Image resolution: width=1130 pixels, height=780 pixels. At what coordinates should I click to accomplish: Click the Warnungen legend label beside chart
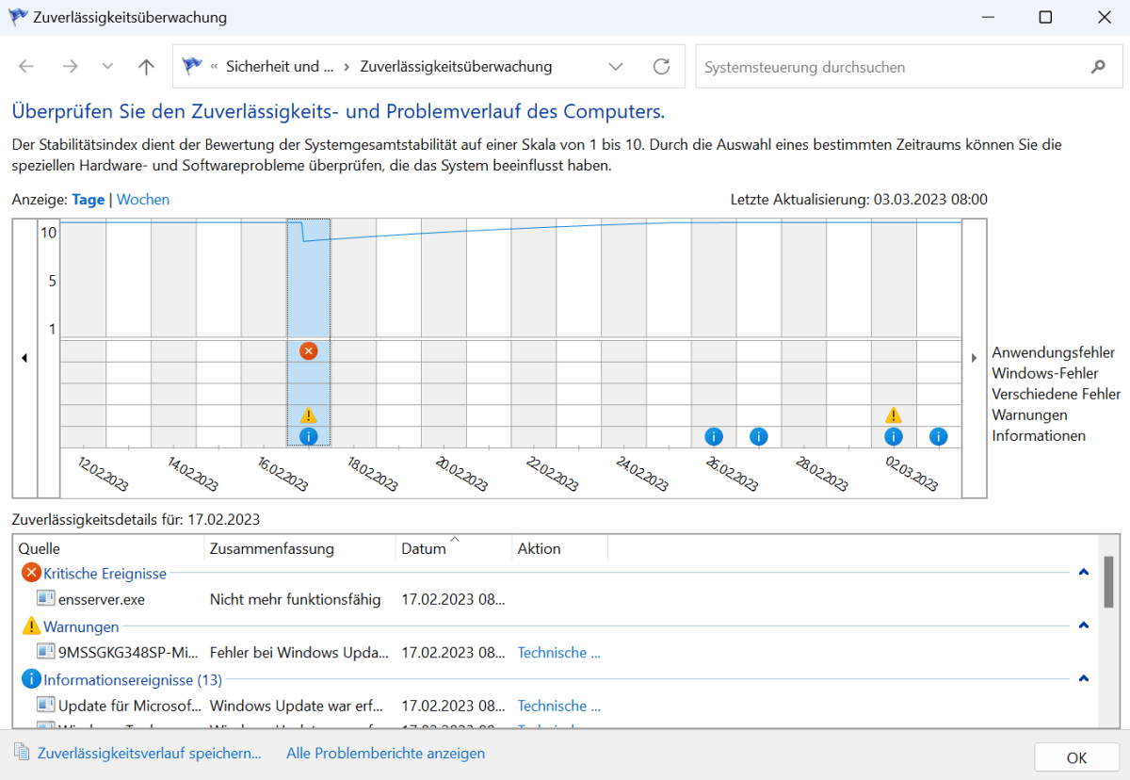[x=1029, y=414]
